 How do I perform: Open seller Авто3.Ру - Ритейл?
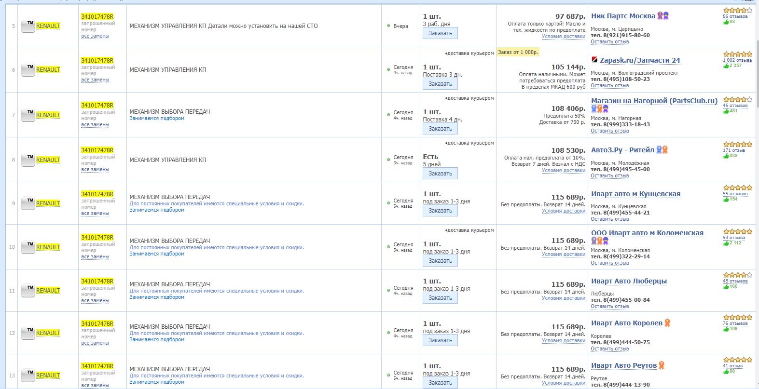pyautogui.click(x=622, y=150)
